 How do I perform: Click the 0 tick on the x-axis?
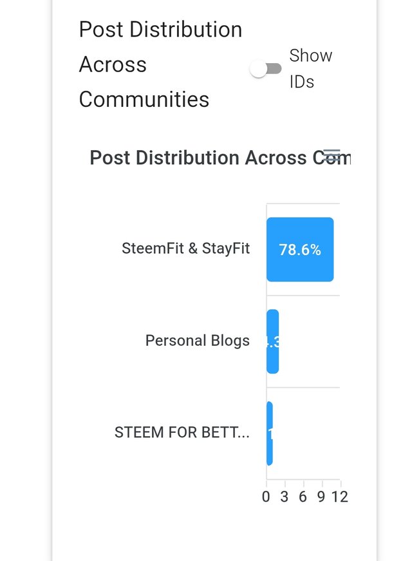point(266,497)
